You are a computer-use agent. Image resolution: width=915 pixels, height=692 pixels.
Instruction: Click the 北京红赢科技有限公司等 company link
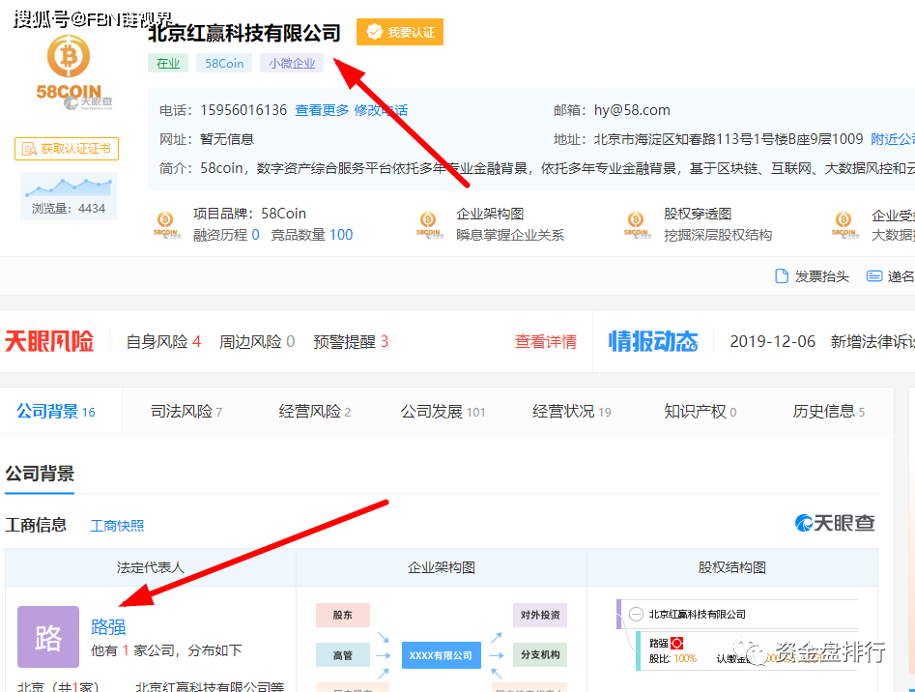[x=210, y=687]
